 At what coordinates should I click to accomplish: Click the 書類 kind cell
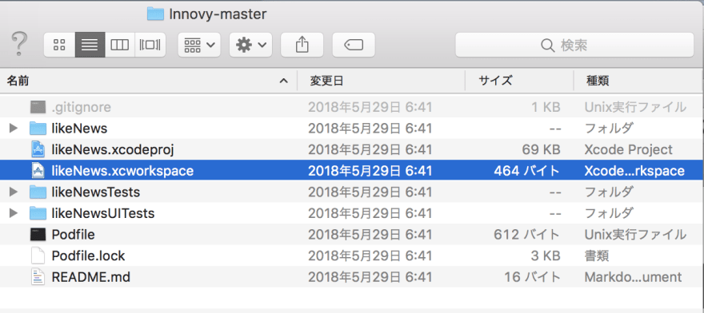(597, 256)
